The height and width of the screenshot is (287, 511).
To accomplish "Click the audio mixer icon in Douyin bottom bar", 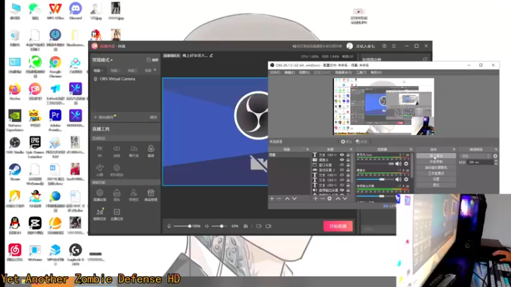I will click(245, 226).
